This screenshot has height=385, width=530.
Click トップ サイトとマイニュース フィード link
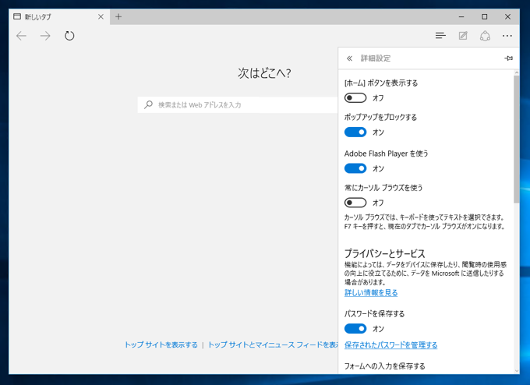tap(273, 344)
